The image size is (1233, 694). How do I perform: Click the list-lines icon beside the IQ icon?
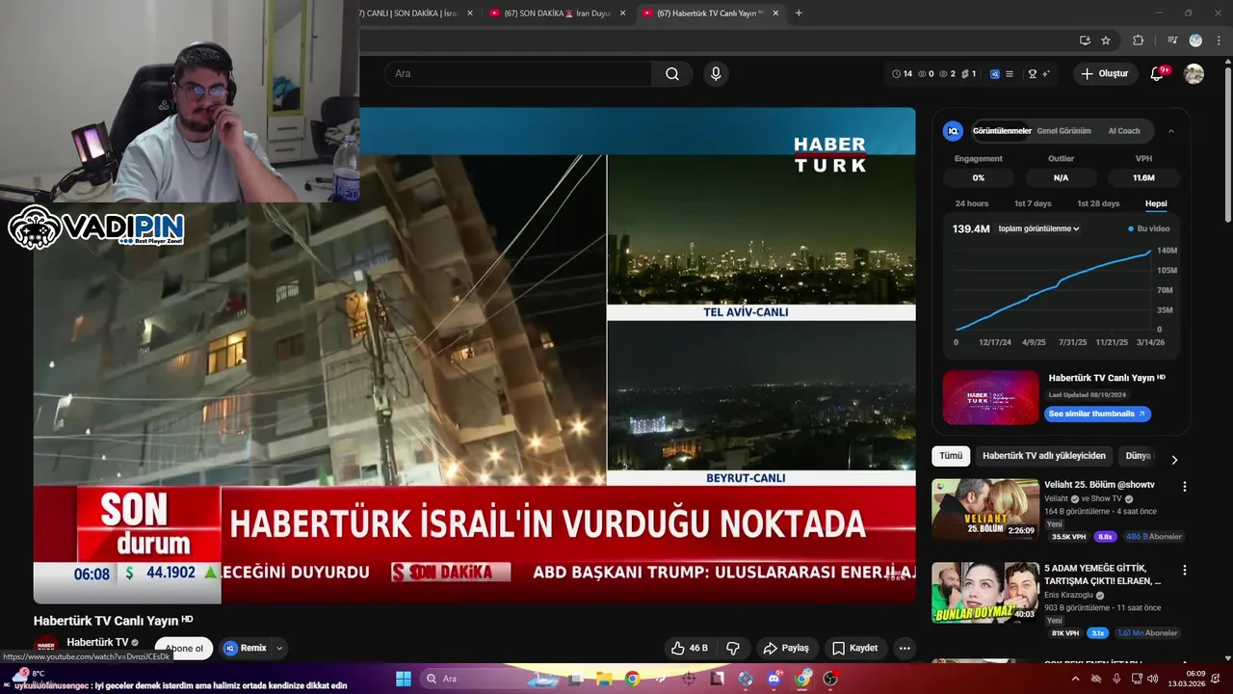pos(1010,73)
